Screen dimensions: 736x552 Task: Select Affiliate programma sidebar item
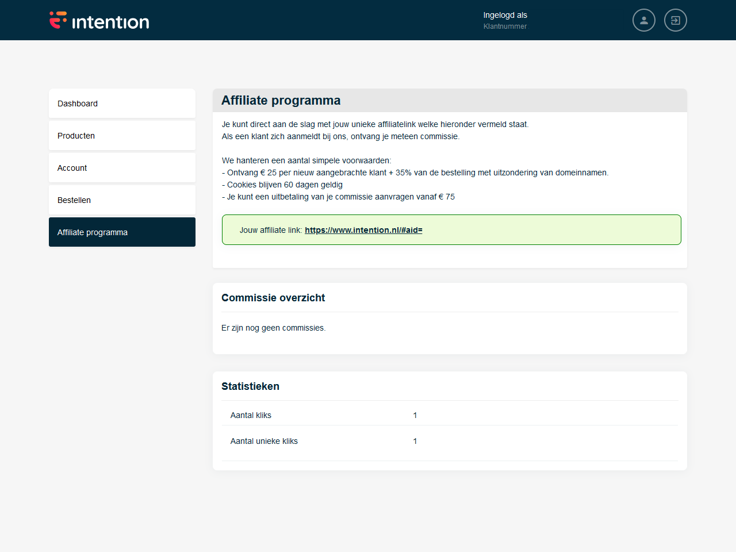coord(122,232)
